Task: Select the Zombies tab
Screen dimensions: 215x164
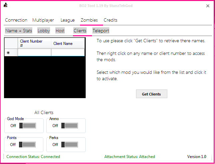Action: [x=89, y=20]
